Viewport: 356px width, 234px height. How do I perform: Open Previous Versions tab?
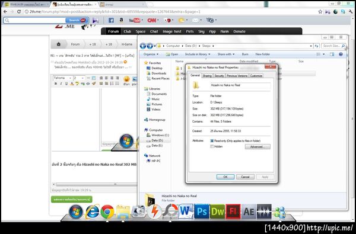coord(237,76)
